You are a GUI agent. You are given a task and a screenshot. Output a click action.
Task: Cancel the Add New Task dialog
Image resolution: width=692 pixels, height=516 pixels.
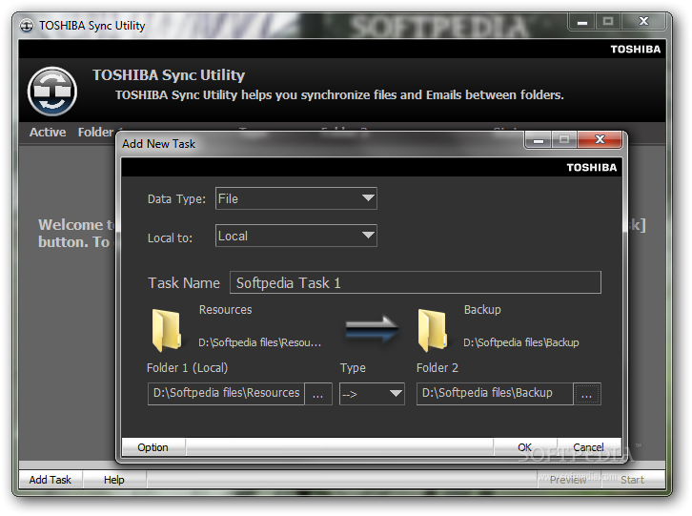[589, 447]
